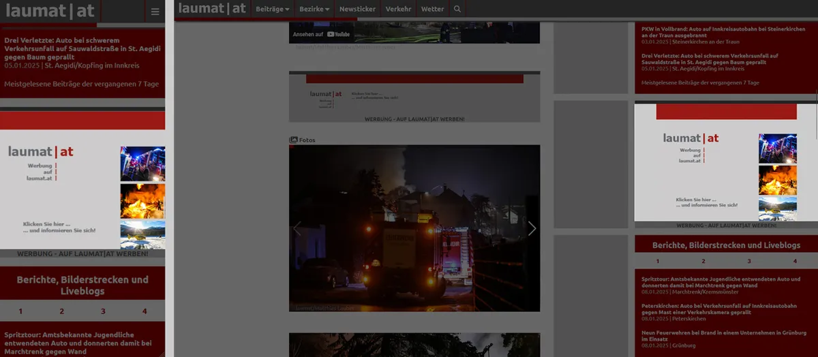Screen dimensions: 818x357
Task: Expand the Bezirke dropdown menu
Action: tap(314, 10)
